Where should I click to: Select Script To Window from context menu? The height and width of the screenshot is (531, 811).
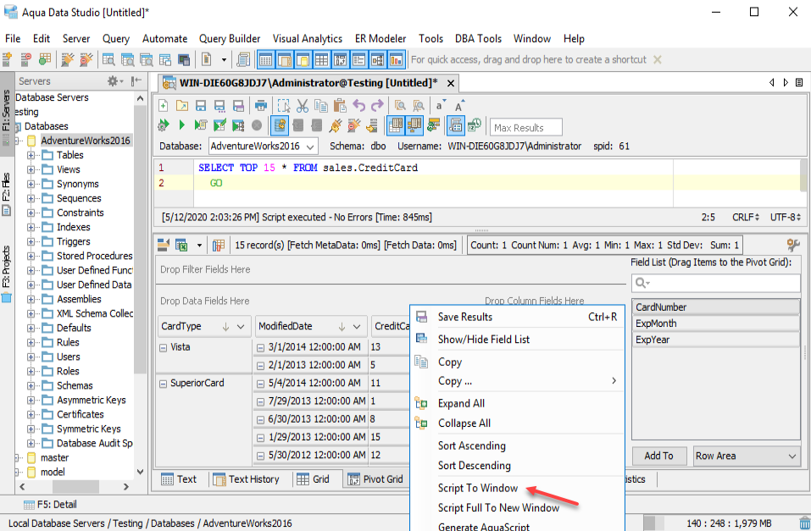click(x=477, y=488)
